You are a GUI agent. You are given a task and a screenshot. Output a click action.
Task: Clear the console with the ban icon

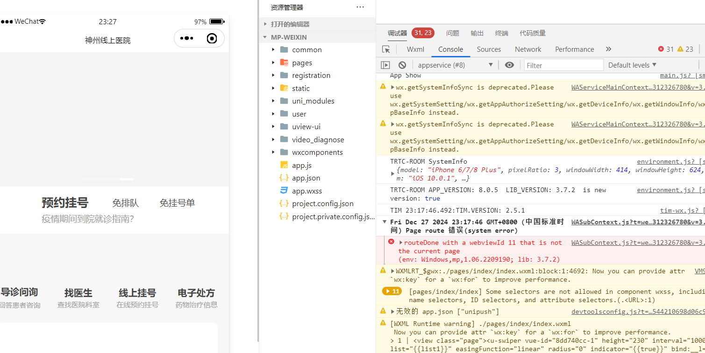[x=402, y=65]
